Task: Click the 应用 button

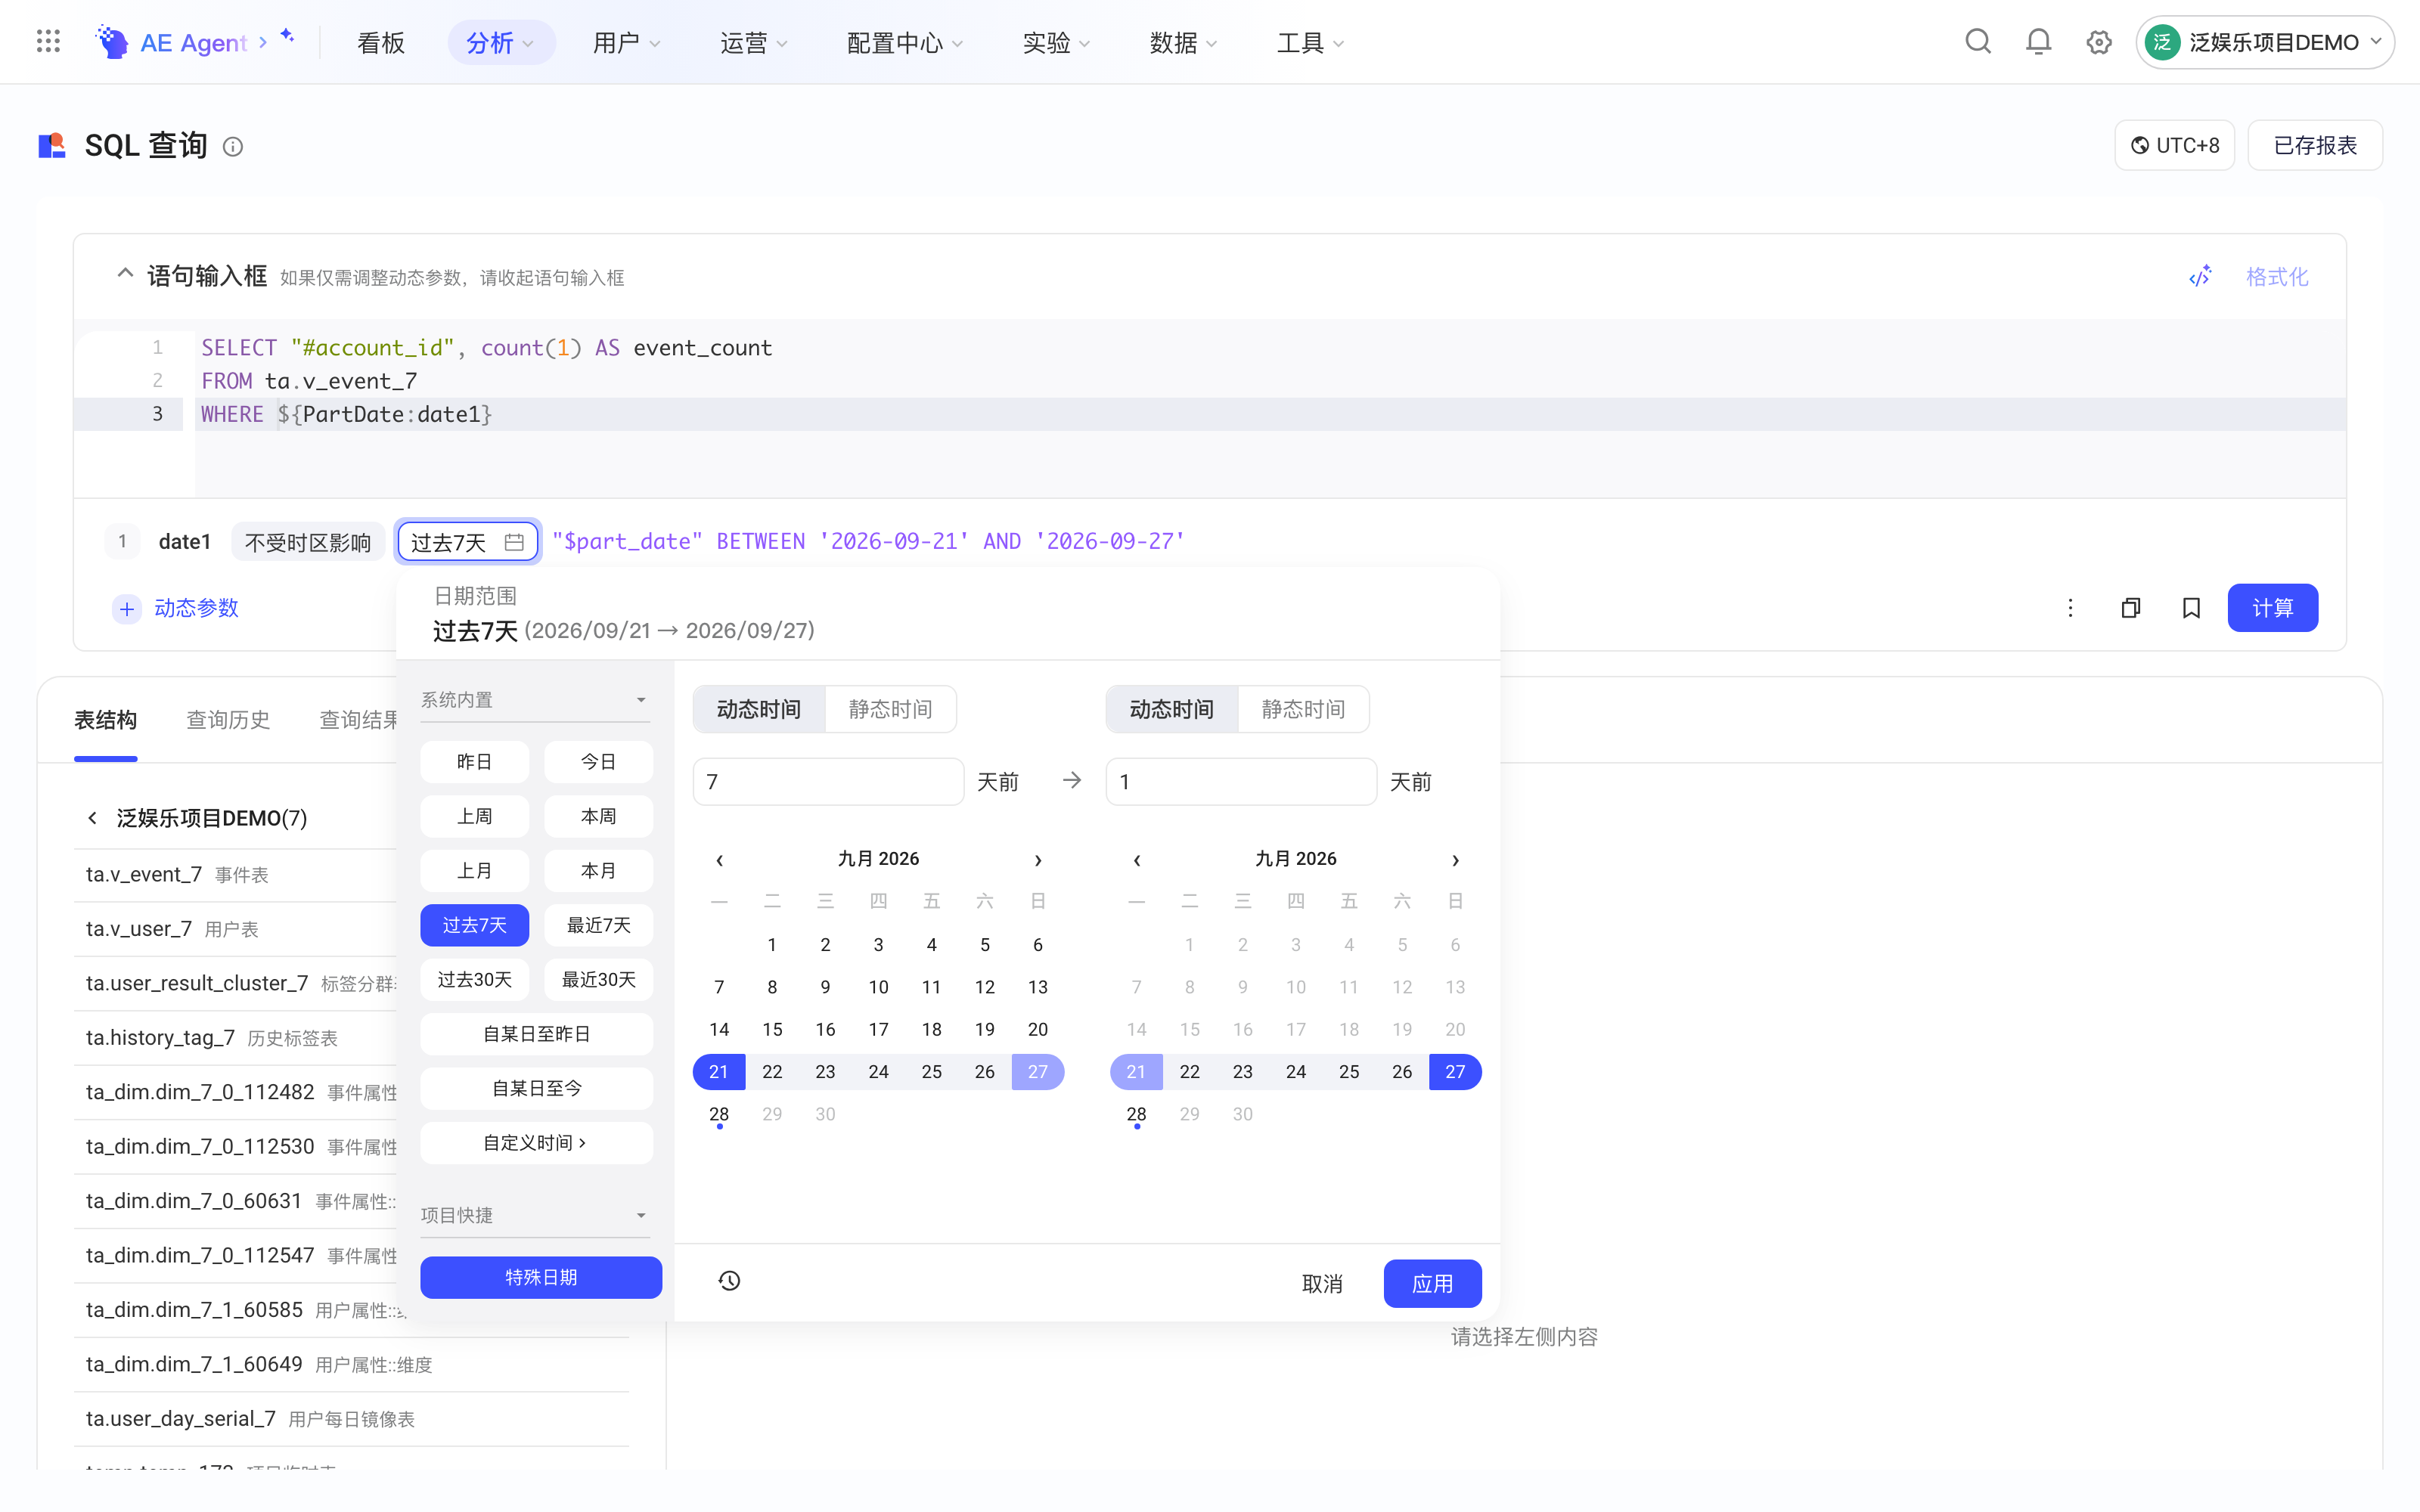Action: 1432,1283
